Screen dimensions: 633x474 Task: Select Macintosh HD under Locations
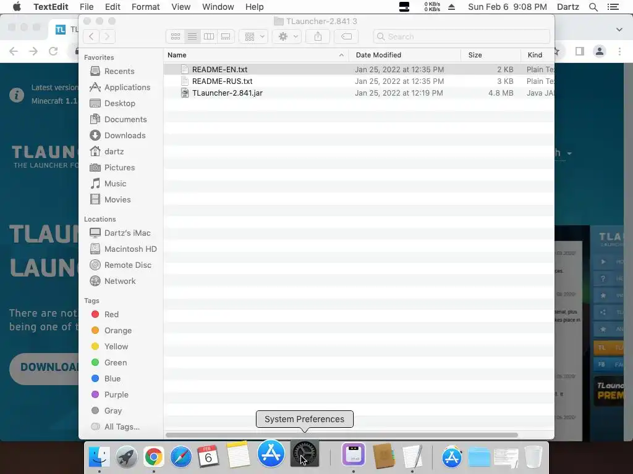pyautogui.click(x=123, y=249)
